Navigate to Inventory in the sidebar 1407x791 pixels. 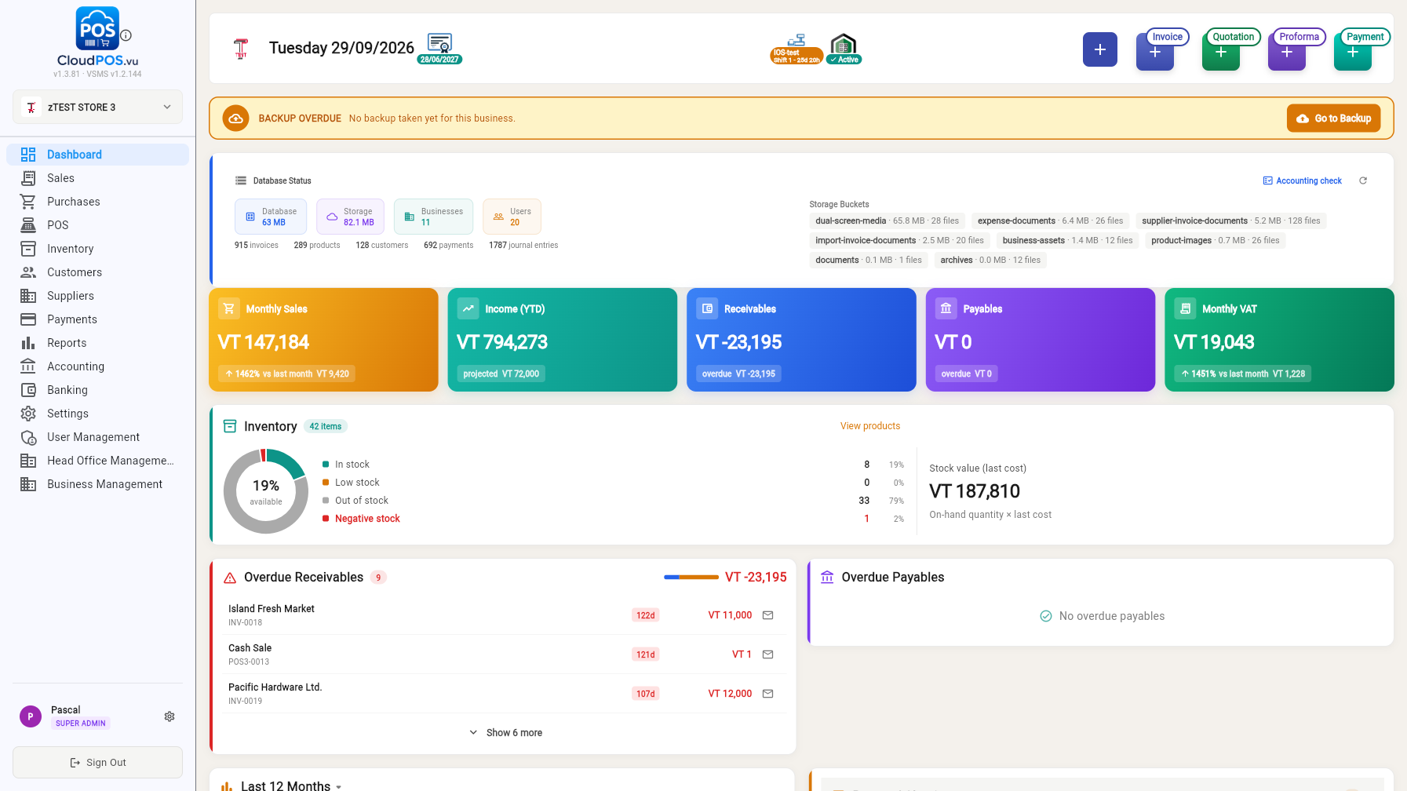(x=97, y=249)
